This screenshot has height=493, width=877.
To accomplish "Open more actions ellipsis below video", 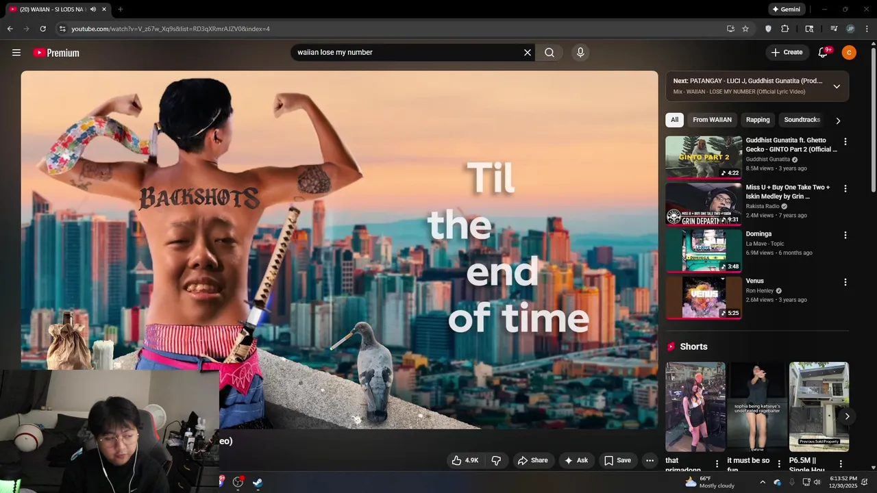I will click(x=650, y=461).
